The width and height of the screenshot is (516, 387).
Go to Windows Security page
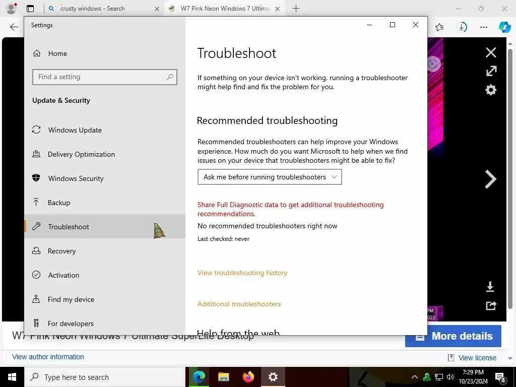(105, 178)
